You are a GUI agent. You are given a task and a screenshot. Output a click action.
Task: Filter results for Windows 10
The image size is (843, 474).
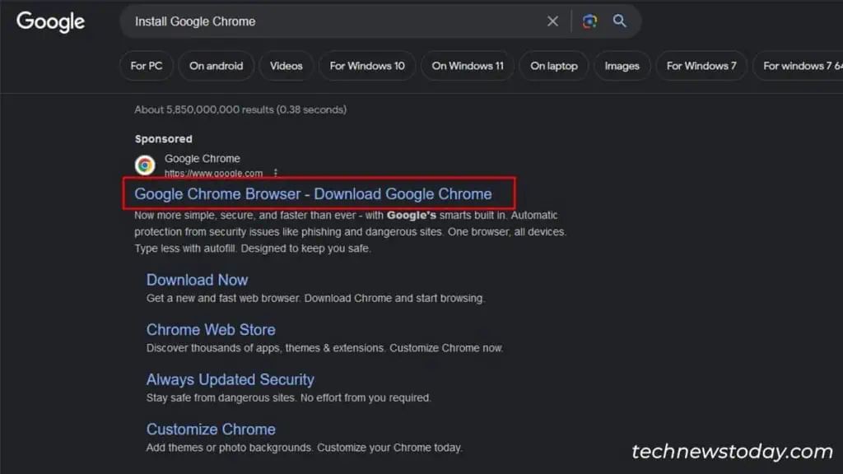(x=366, y=65)
